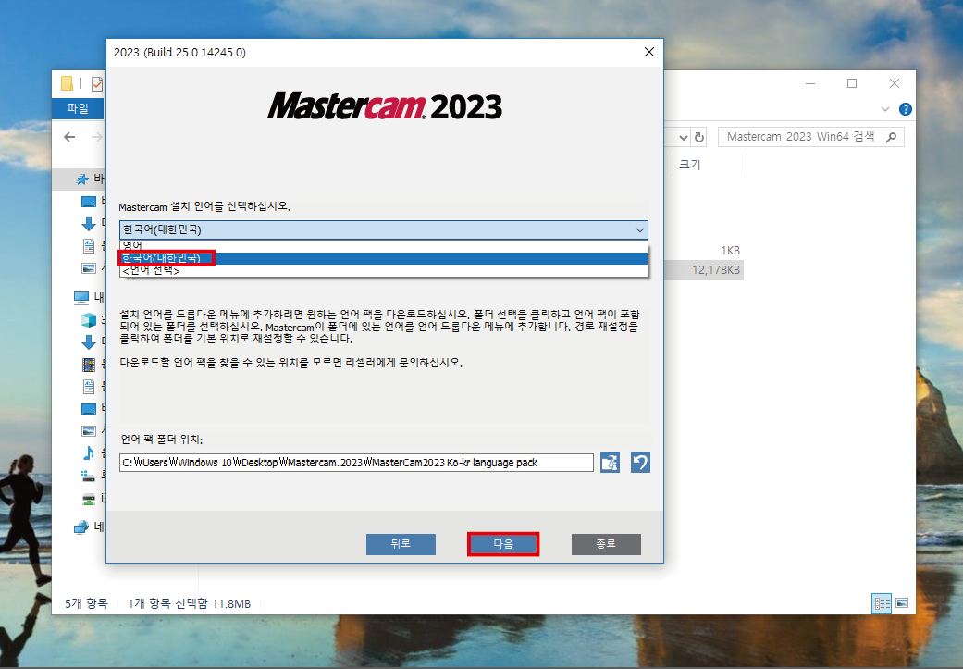Viewport: 963px width, 669px height.
Task: Click the Explorer back arrow
Action: [x=69, y=137]
